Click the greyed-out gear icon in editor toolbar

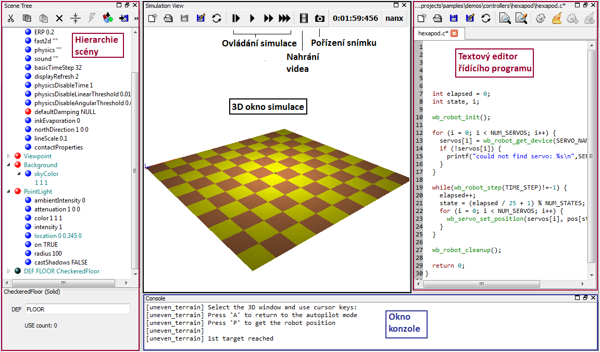[573, 18]
